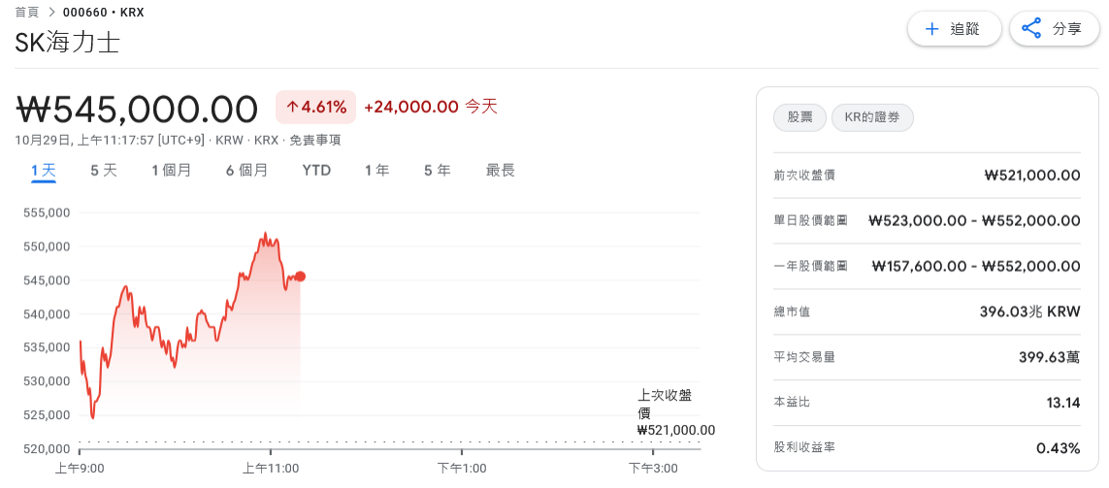Click the up arrow in 4.61% badge
Viewport: 1109px width, 488px height.
[x=291, y=107]
